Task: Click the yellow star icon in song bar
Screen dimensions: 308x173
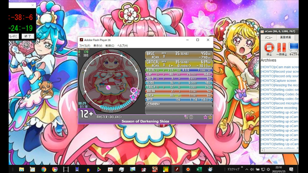Action: pyautogui.click(x=210, y=117)
